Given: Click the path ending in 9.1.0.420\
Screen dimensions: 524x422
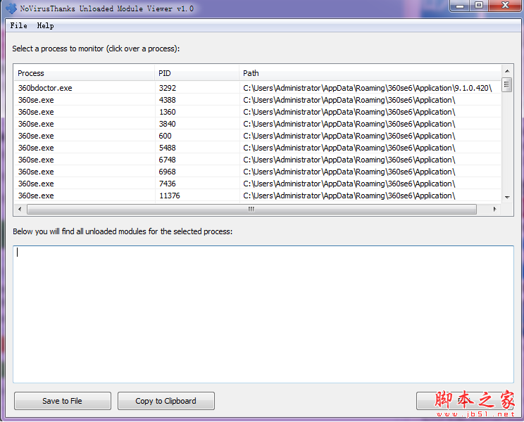Looking at the screenshot, I should pyautogui.click(x=368, y=88).
